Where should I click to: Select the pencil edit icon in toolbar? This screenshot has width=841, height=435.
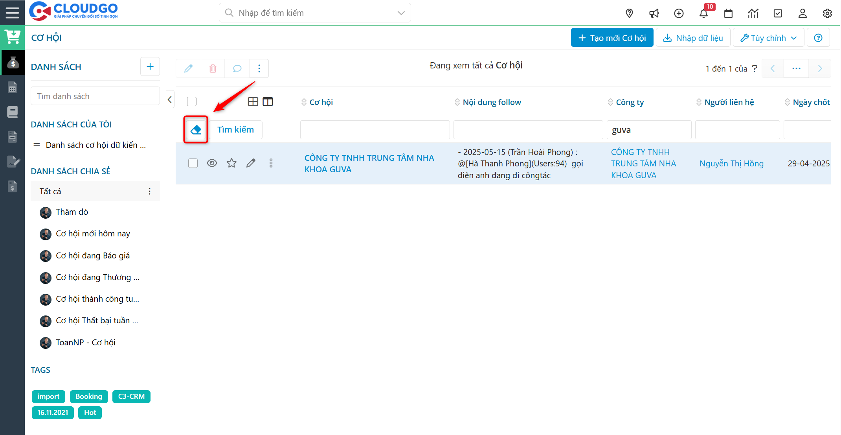tap(188, 68)
